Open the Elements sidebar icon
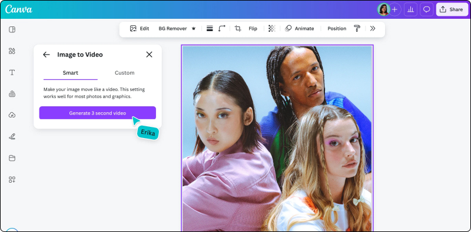The height and width of the screenshot is (232, 471). (12, 51)
